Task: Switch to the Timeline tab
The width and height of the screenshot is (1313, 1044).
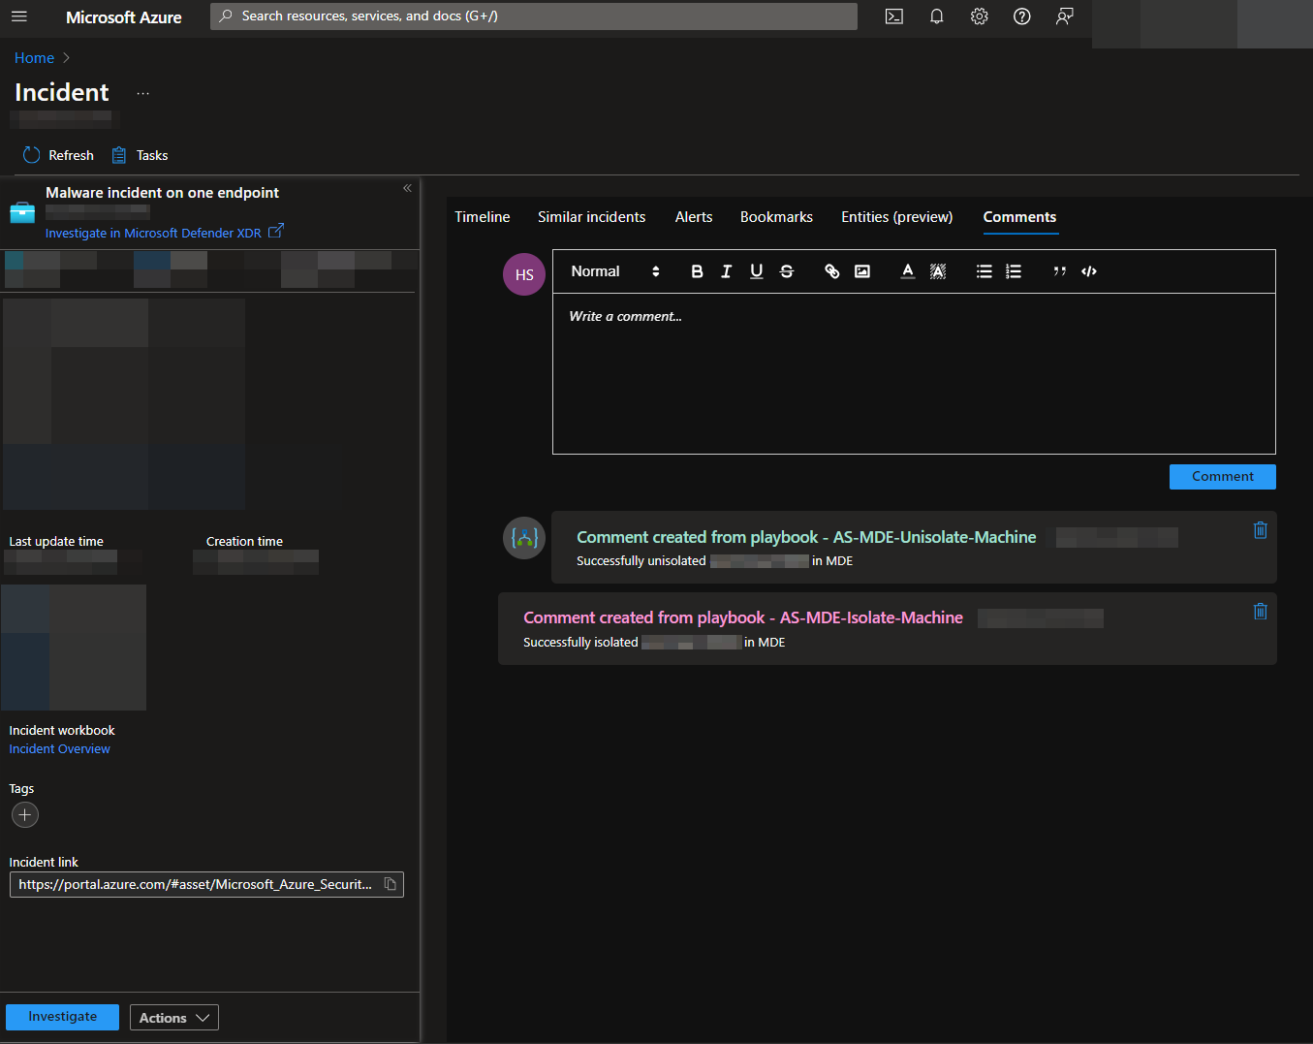Action: pyautogui.click(x=483, y=217)
